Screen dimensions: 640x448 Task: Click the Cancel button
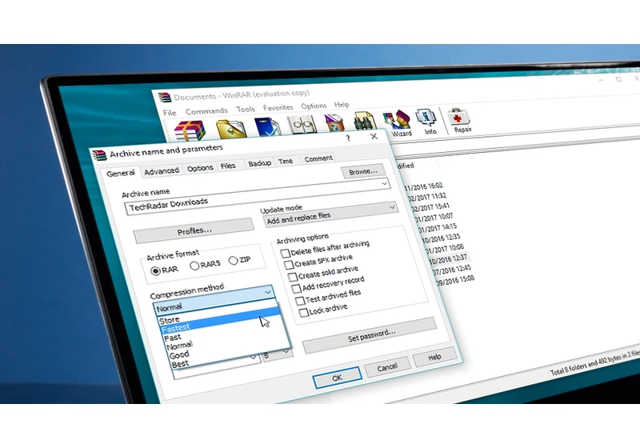(x=387, y=368)
